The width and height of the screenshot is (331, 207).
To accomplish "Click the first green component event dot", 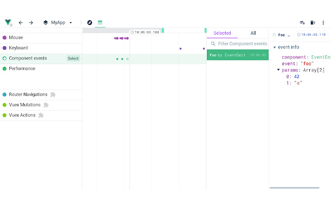I will 117,59.
